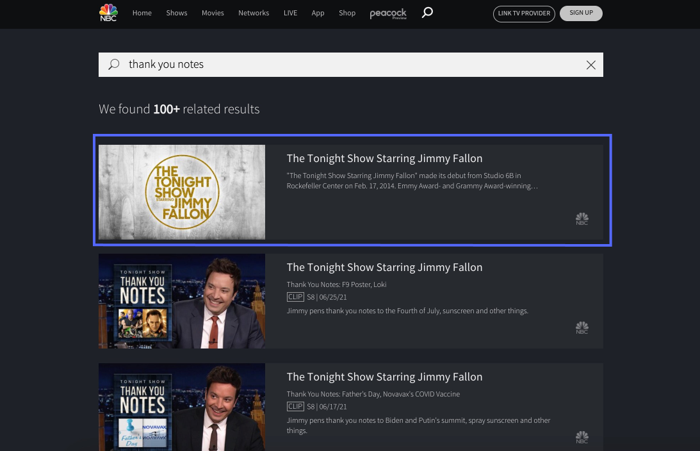700x451 pixels.
Task: Open the App menu item
Action: (318, 13)
